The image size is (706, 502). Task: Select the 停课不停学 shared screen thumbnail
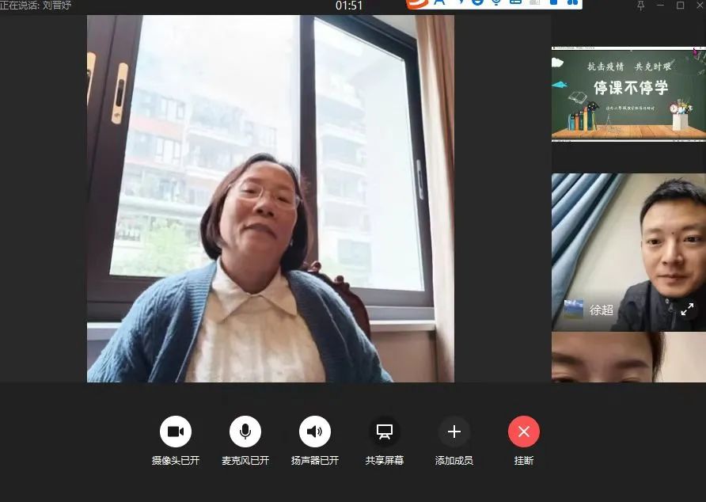628,93
